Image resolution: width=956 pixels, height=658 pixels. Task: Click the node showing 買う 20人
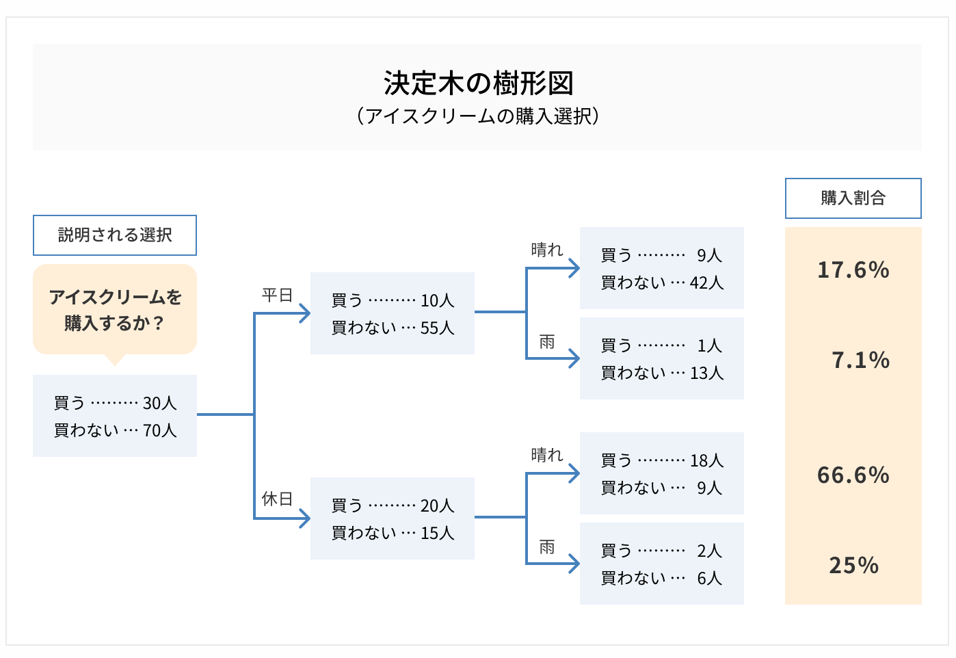[393, 518]
